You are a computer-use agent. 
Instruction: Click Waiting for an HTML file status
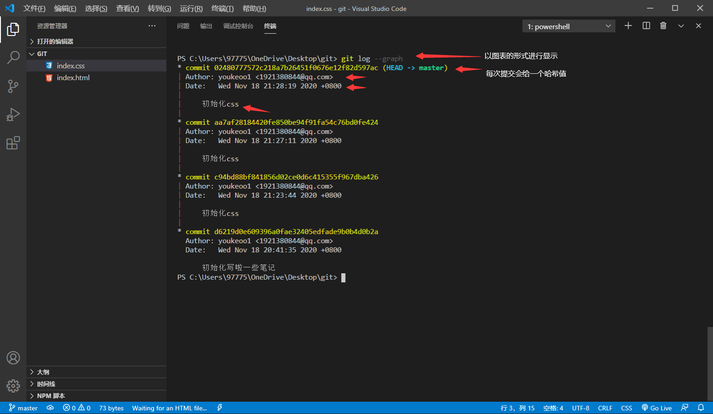click(170, 408)
